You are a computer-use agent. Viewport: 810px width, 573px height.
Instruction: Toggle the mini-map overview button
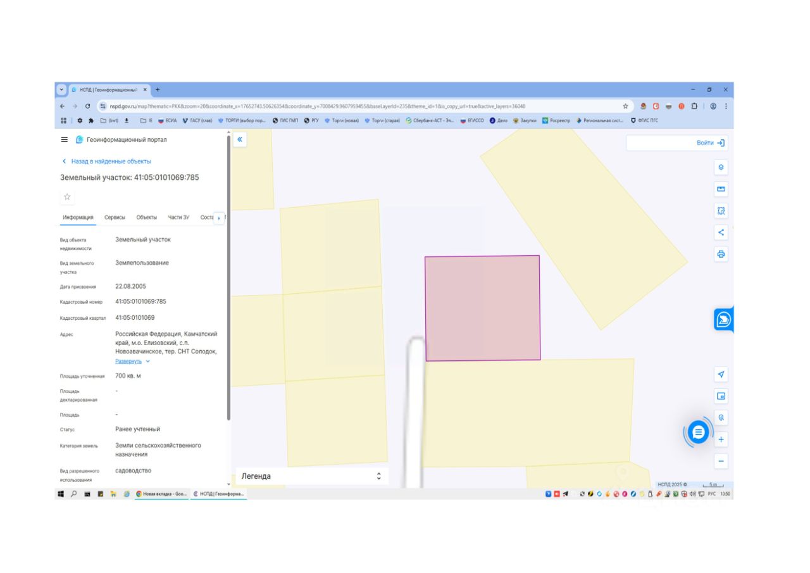coord(721,396)
